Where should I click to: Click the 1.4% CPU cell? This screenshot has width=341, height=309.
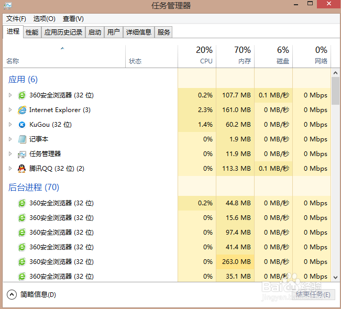(x=197, y=125)
